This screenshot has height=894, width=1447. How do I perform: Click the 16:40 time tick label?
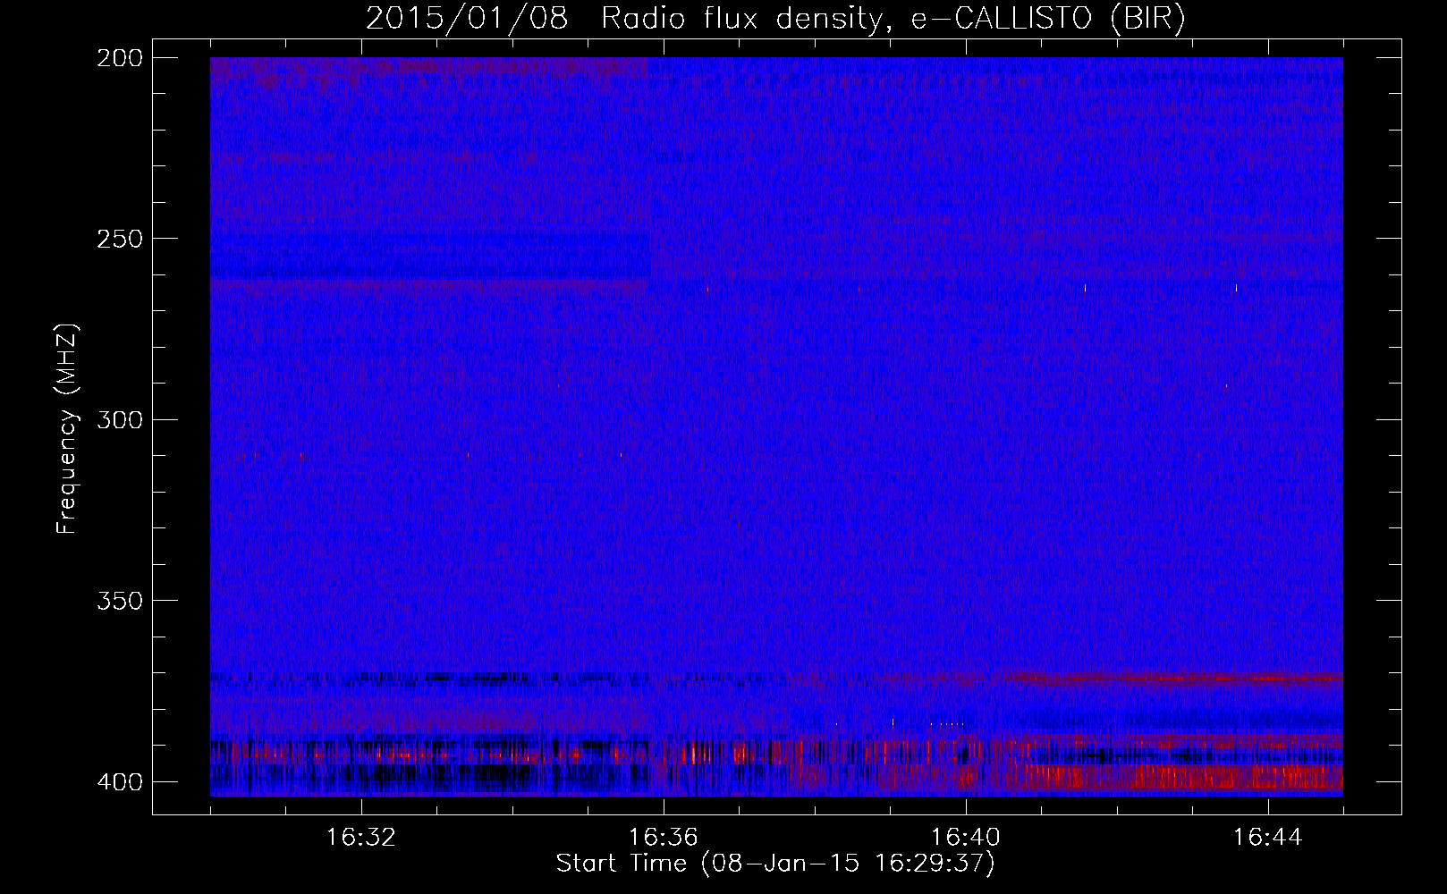966,838
